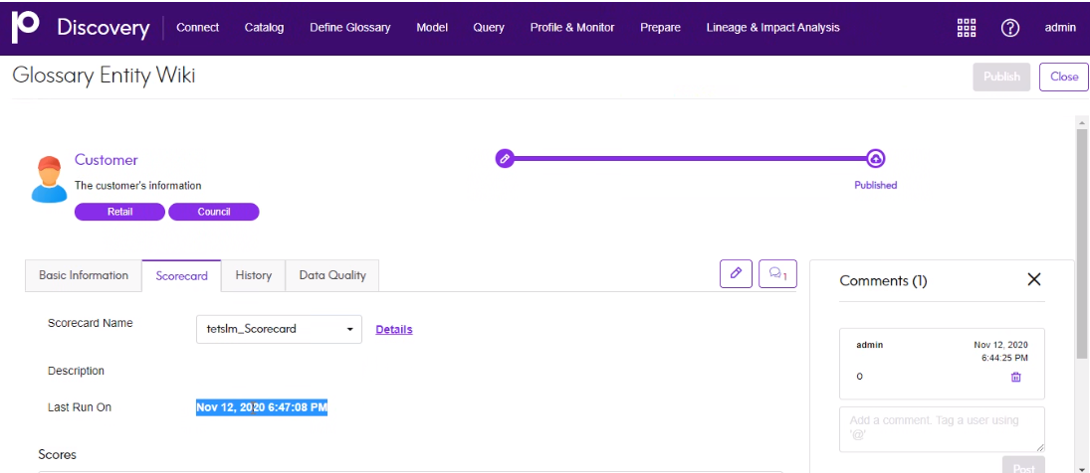The height and width of the screenshot is (473, 1090).
Task: Switch to the Data Quality tab
Action: tap(332, 275)
